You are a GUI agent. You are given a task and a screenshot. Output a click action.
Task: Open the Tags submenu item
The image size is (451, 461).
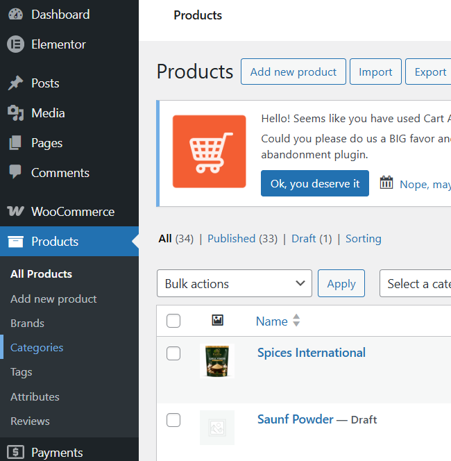click(21, 372)
